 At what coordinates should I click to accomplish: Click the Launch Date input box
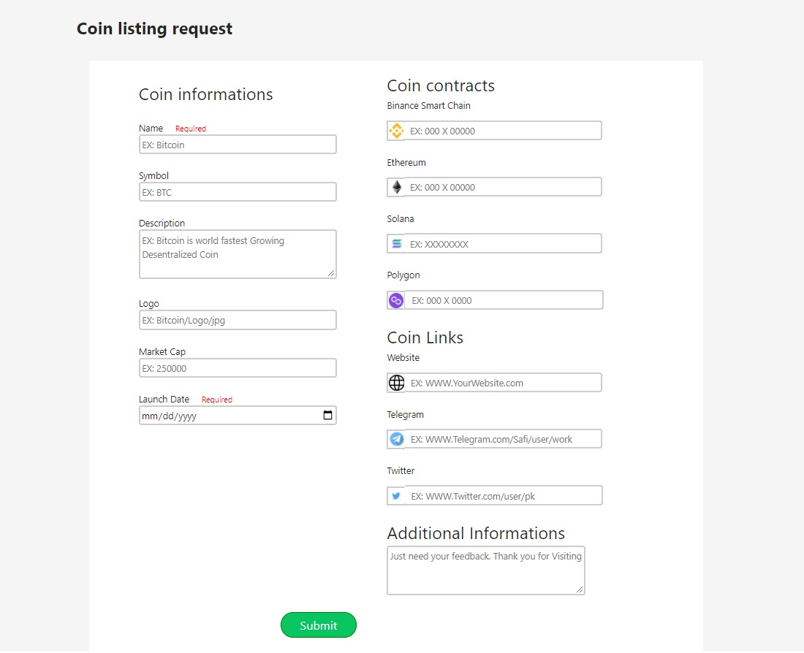(x=227, y=415)
